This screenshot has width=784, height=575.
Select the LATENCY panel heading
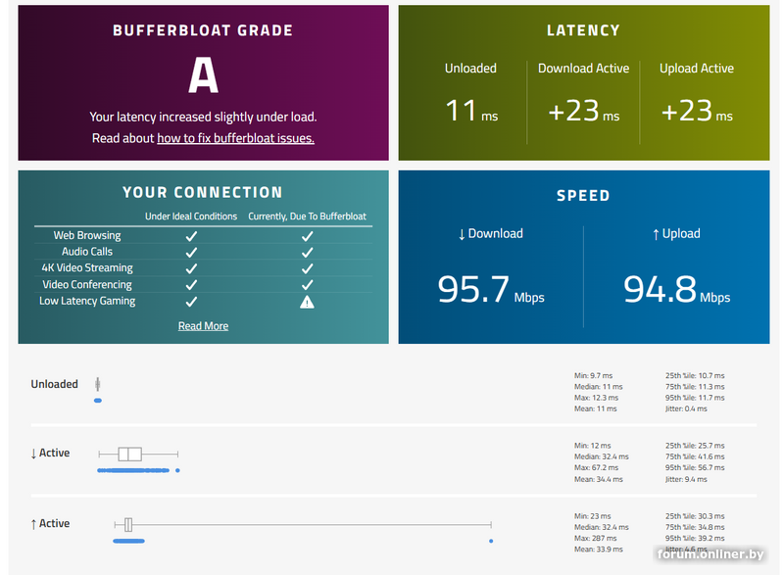click(583, 30)
